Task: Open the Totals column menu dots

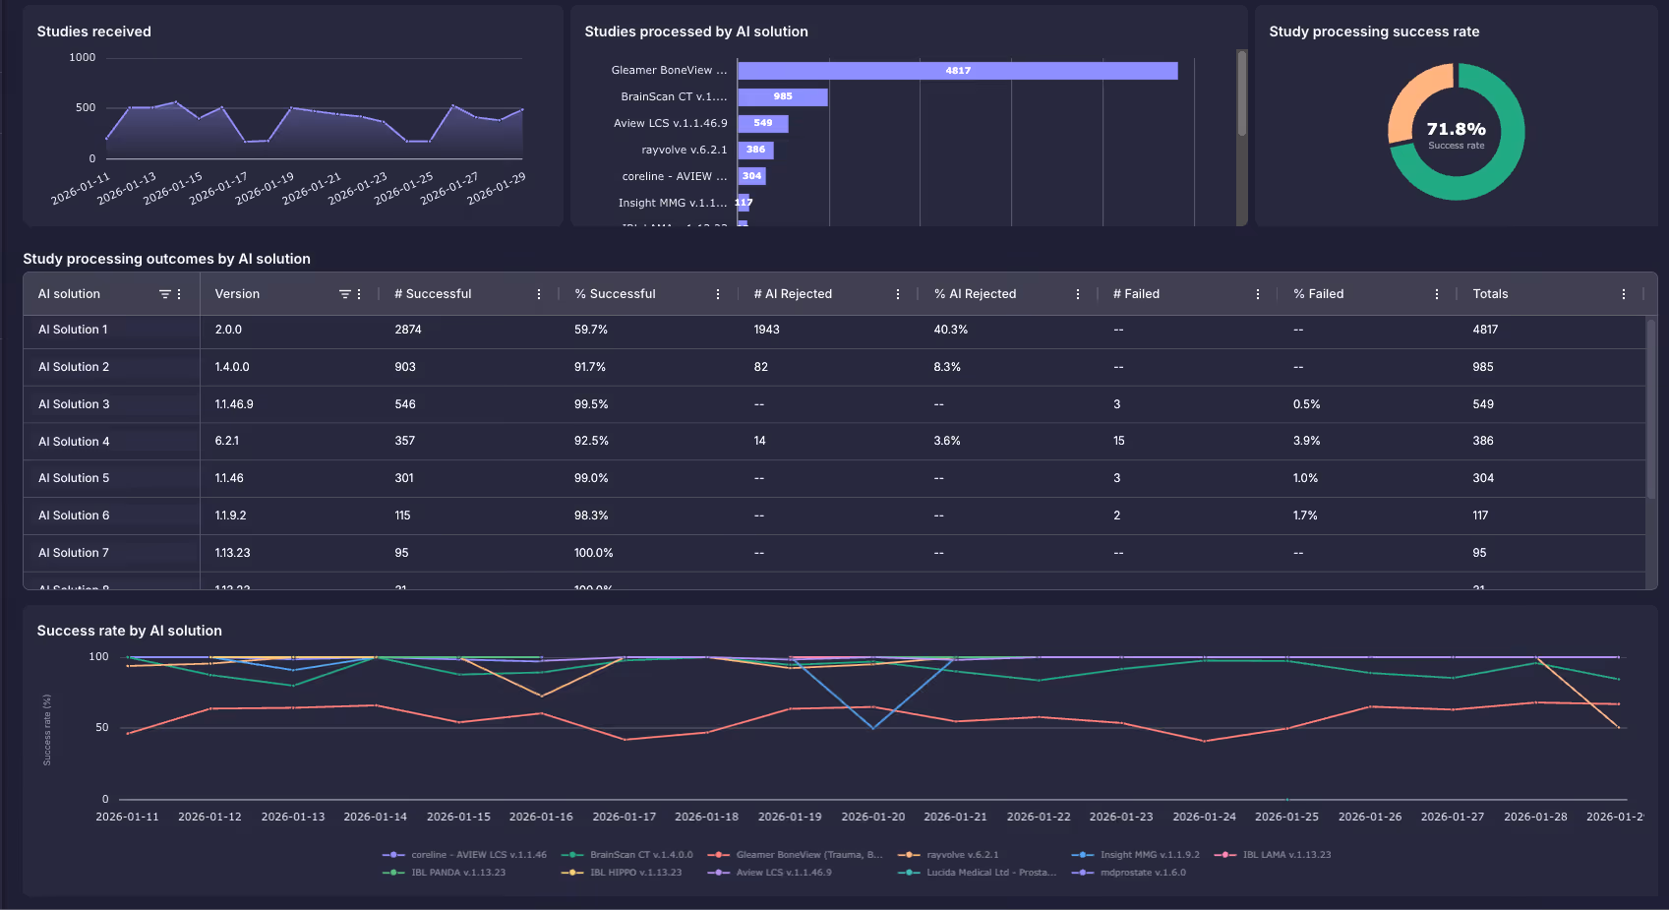Action: (x=1624, y=294)
